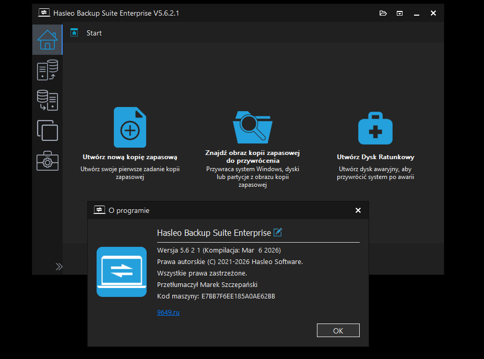484x359 pixels.
Task: Open the Clone section sidebar icon
Action: coord(47,130)
